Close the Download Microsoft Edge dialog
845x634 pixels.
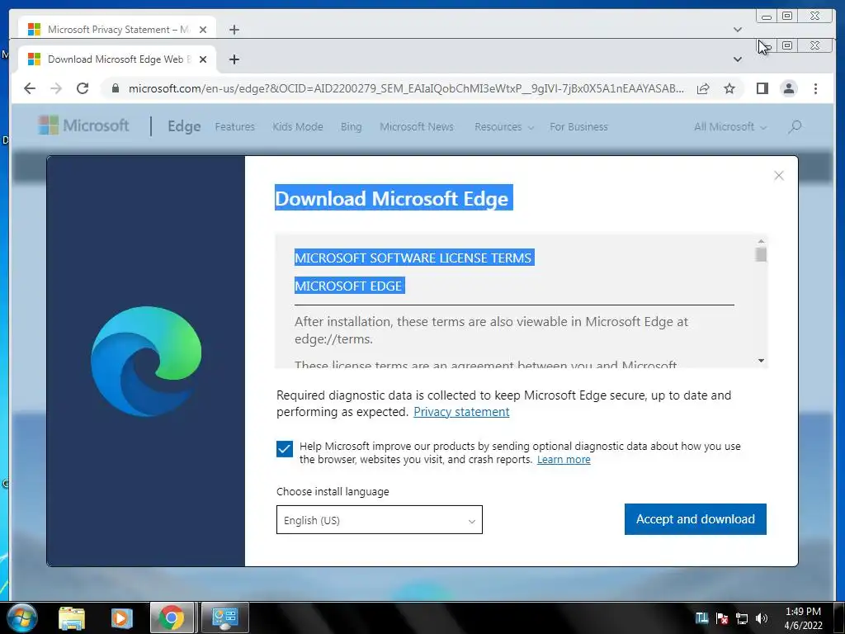779,175
